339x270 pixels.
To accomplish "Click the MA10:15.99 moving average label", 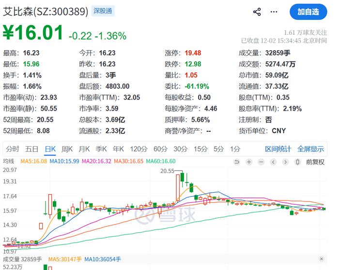I will pos(64,161).
